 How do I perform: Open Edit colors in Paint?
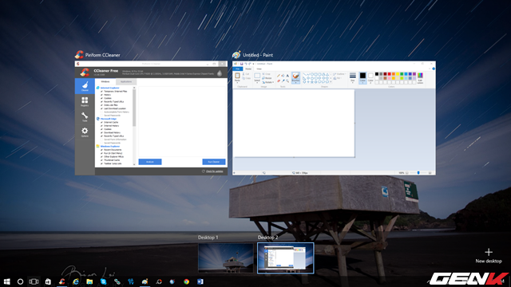click(420, 78)
